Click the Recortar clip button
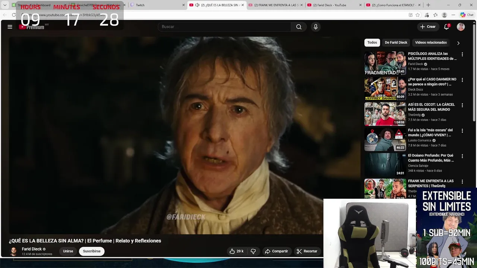 307,251
